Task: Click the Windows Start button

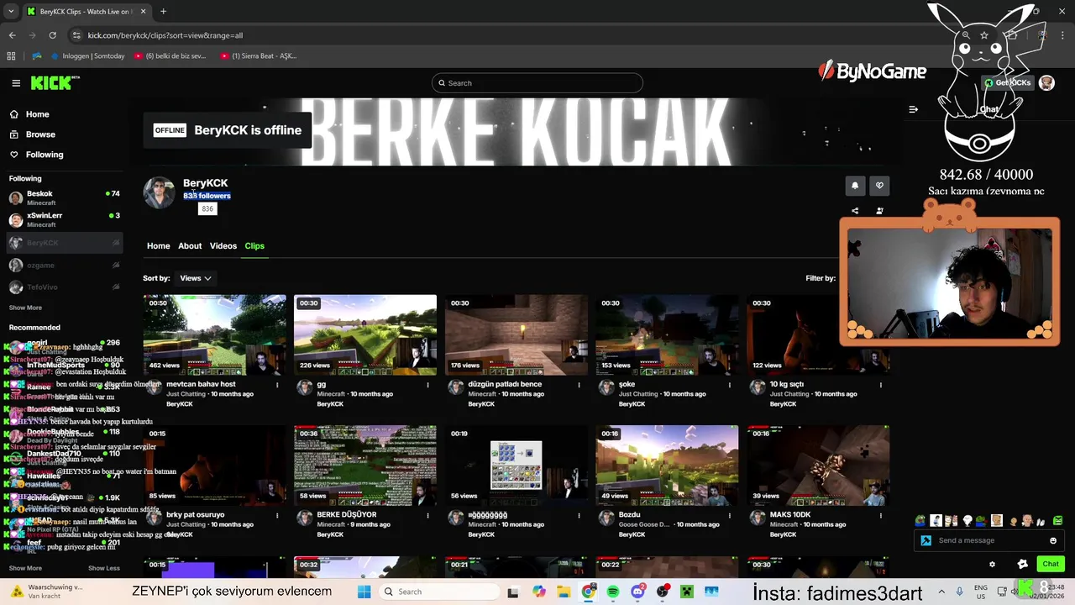Action: pyautogui.click(x=364, y=592)
